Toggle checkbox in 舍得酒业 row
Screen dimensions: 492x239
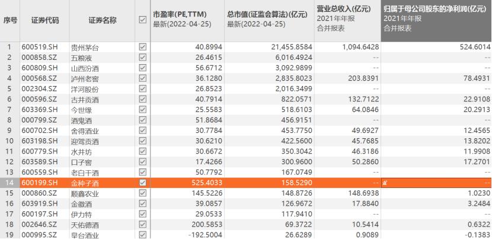point(142,130)
